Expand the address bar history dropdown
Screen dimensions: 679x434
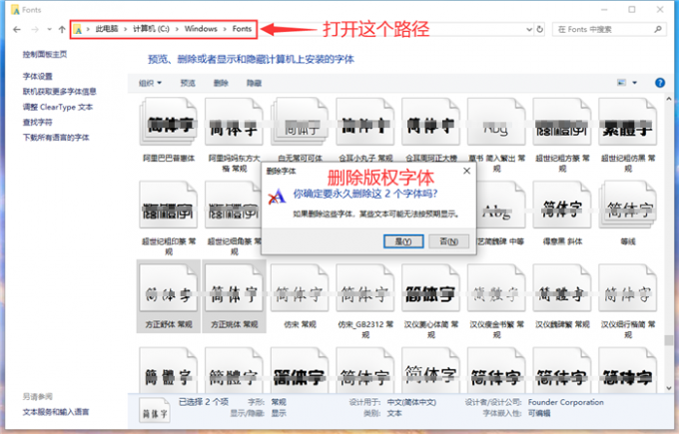pyautogui.click(x=529, y=29)
